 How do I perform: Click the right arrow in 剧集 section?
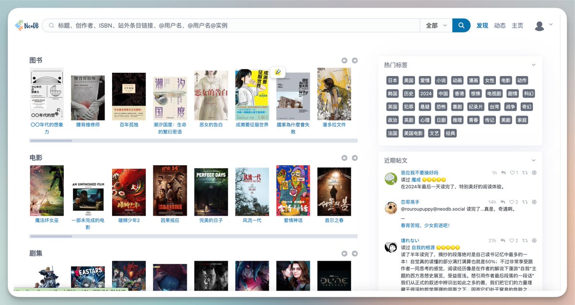355,253
